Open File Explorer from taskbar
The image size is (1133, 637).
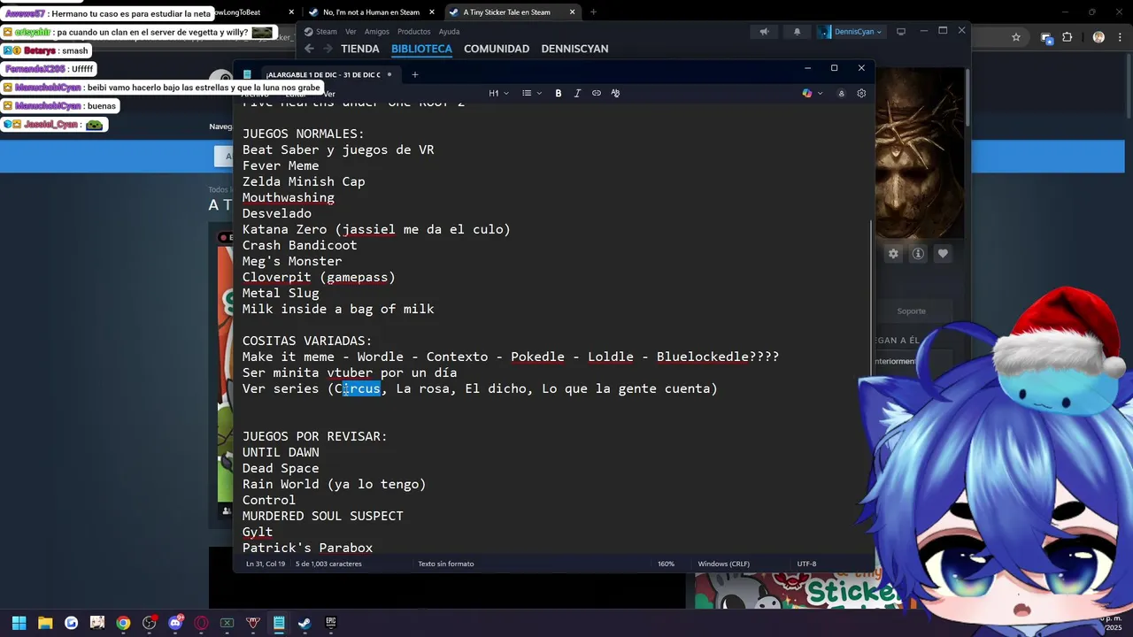pos(45,623)
